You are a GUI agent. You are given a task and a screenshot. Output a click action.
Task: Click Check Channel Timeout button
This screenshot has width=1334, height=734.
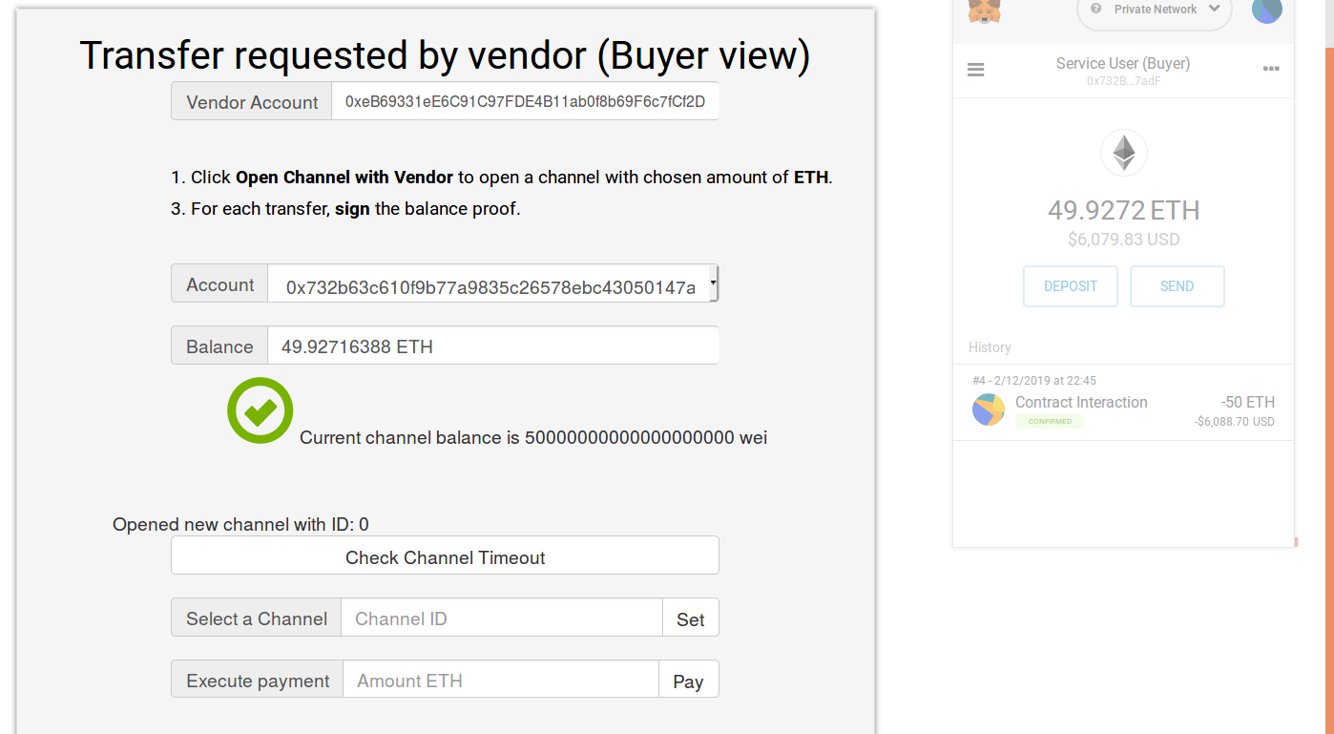[445, 556]
